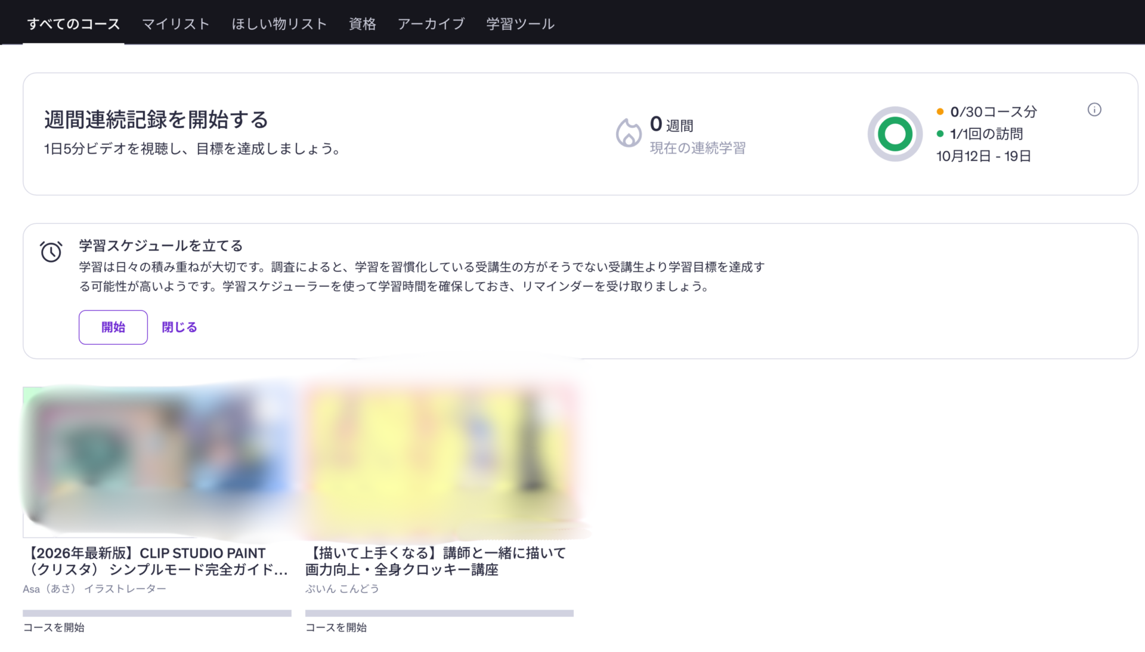1145x652 pixels.
Task: Click the progress bar under クロッキー講座 course
Action: click(x=440, y=613)
